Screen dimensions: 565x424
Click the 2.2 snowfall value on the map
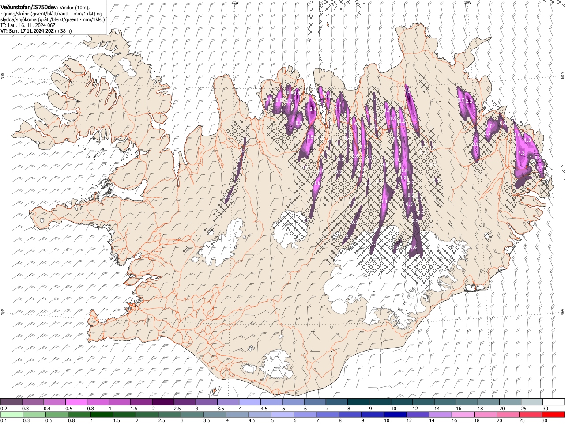469,101
